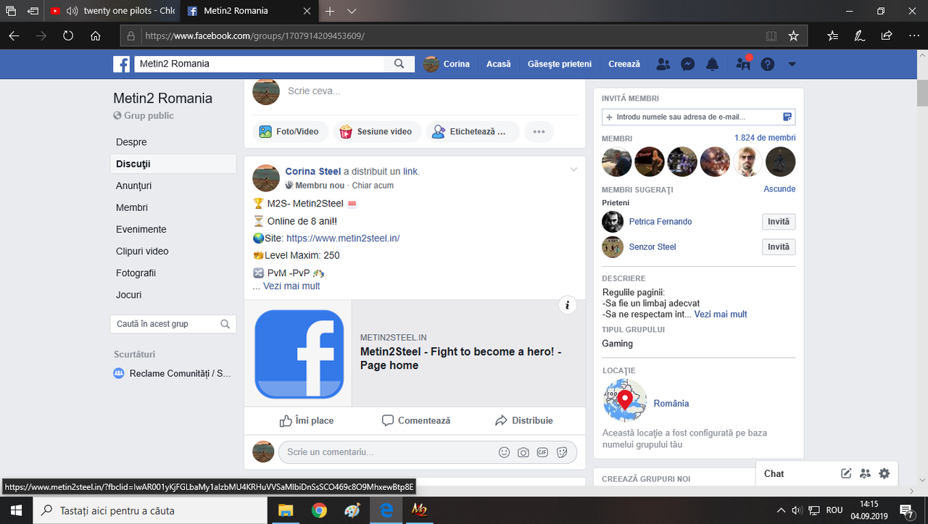Image resolution: width=928 pixels, height=524 pixels.
Task: Open România location link
Action: pyautogui.click(x=671, y=404)
